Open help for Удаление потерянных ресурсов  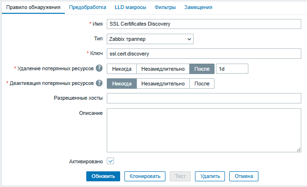tap(99, 68)
